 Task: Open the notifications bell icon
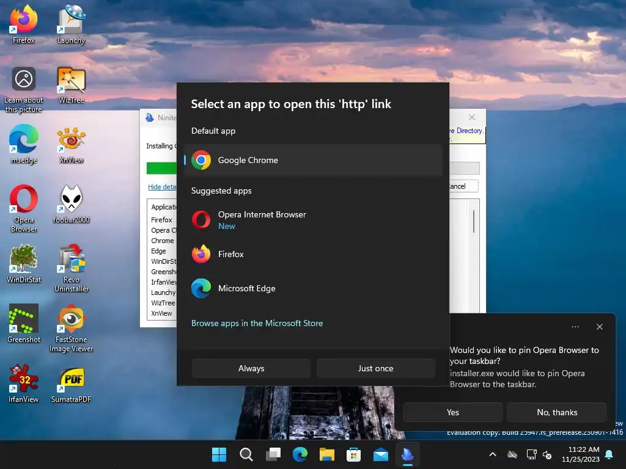609,454
